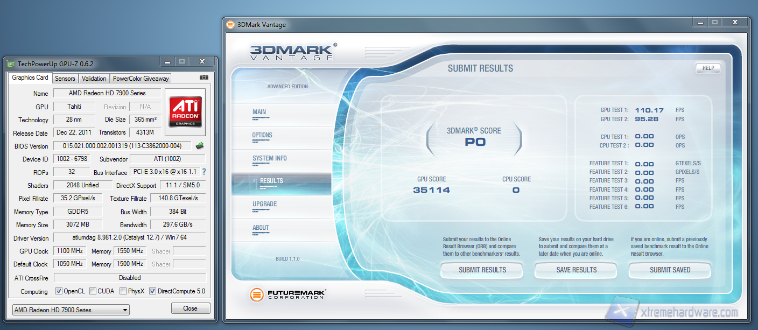Click the bus interface question mark icon
Screen dimensions: 758x330
click(x=204, y=172)
